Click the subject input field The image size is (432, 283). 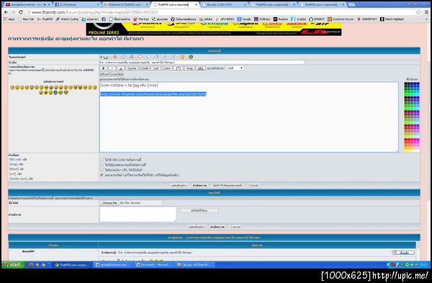[202, 62]
